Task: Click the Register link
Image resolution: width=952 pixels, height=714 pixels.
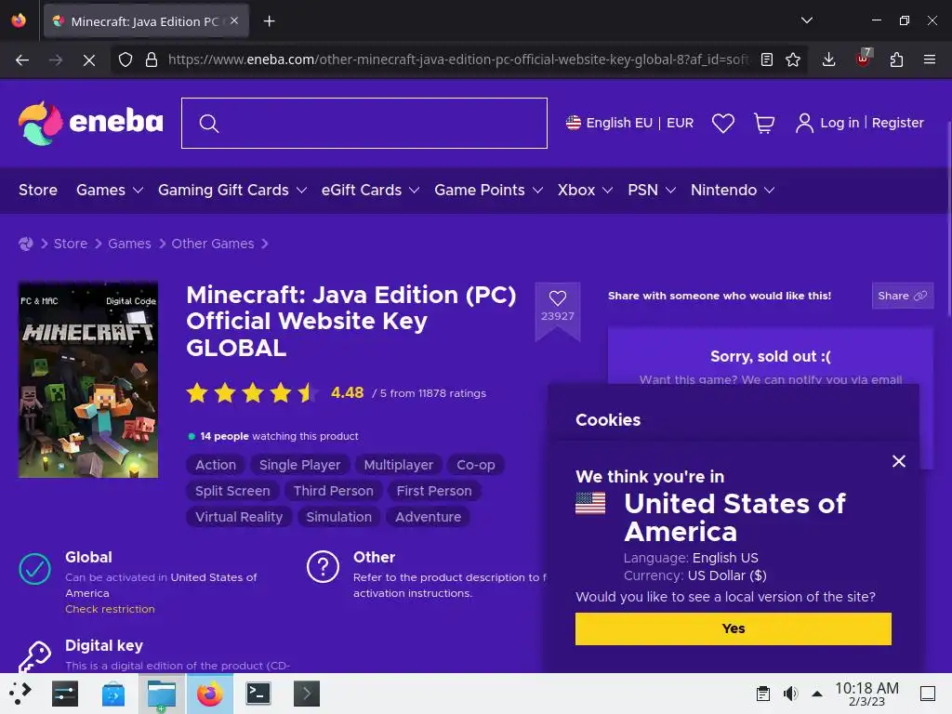Action: (897, 123)
